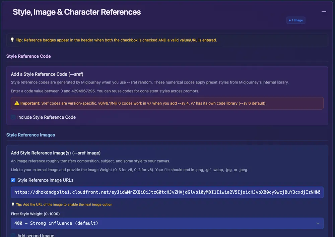The image size is (335, 237).
Task: Open the "400 — Strong influence (default)" selector
Action: tap(167, 223)
